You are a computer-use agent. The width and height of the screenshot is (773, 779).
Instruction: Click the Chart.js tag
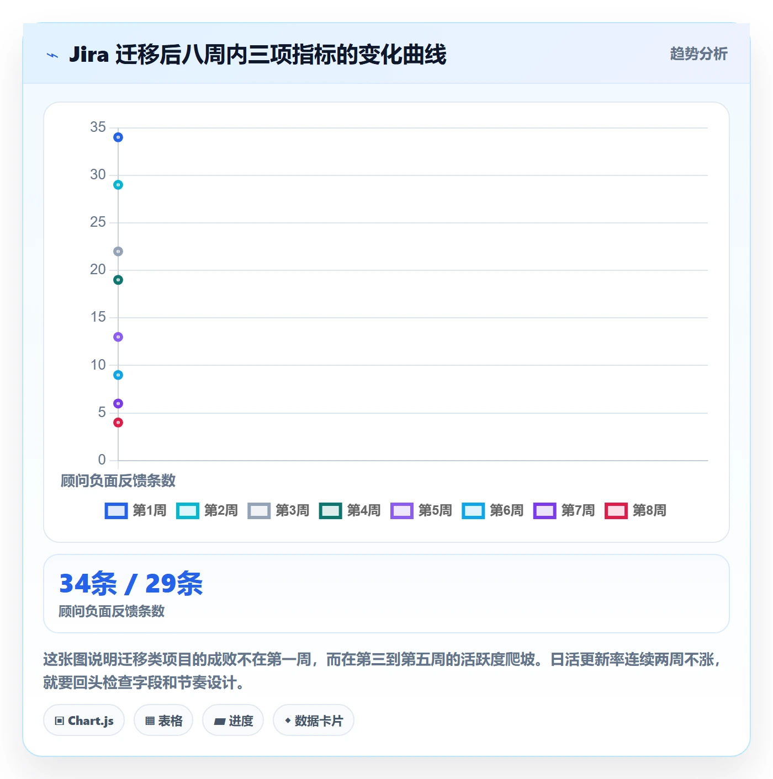click(x=84, y=721)
